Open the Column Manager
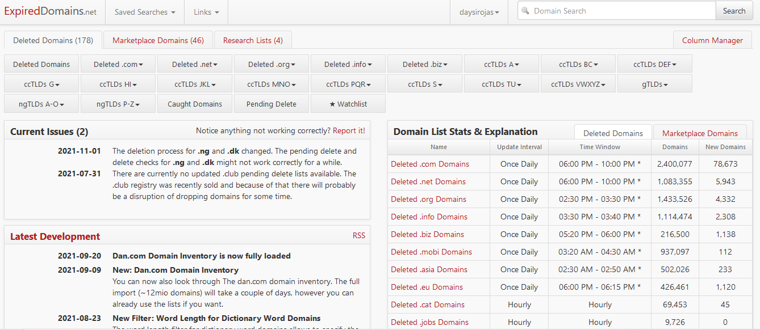The width and height of the screenshot is (760, 330). pyautogui.click(x=712, y=40)
